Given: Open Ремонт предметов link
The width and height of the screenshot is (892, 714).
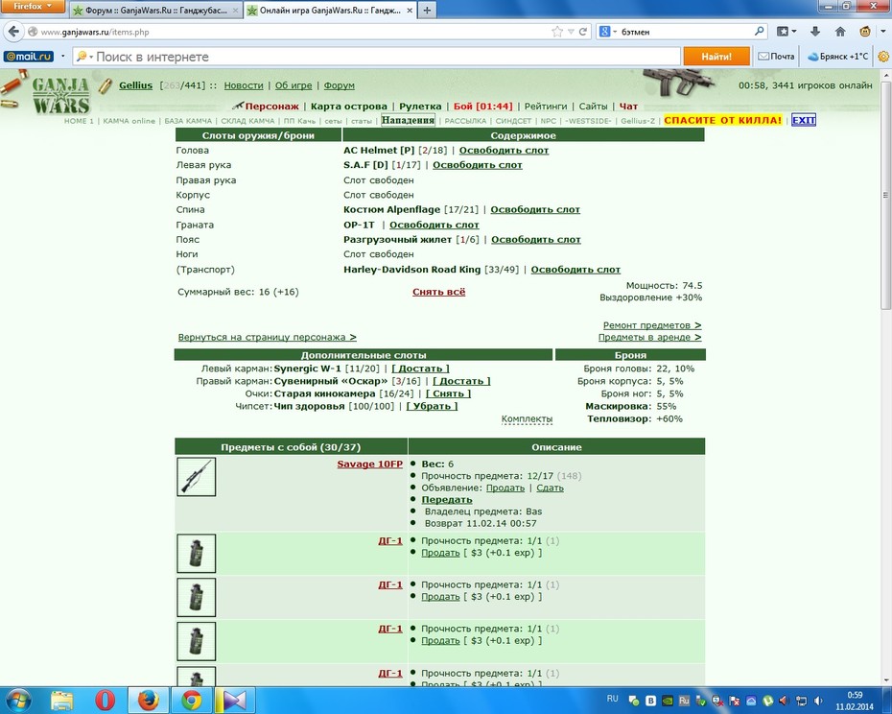Looking at the screenshot, I should (652, 325).
